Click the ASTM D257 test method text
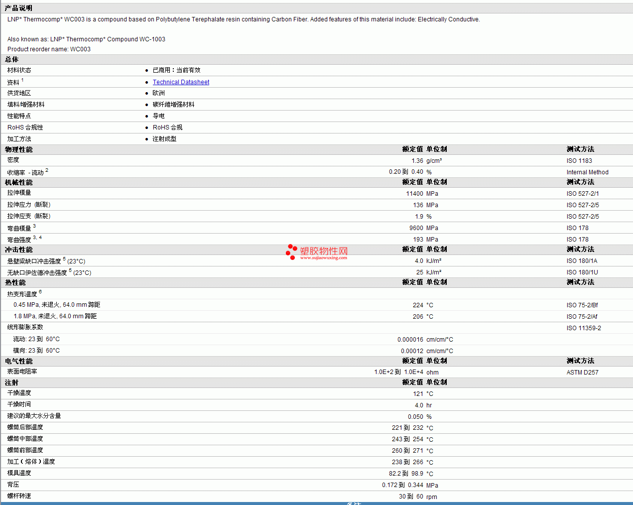 582,373
